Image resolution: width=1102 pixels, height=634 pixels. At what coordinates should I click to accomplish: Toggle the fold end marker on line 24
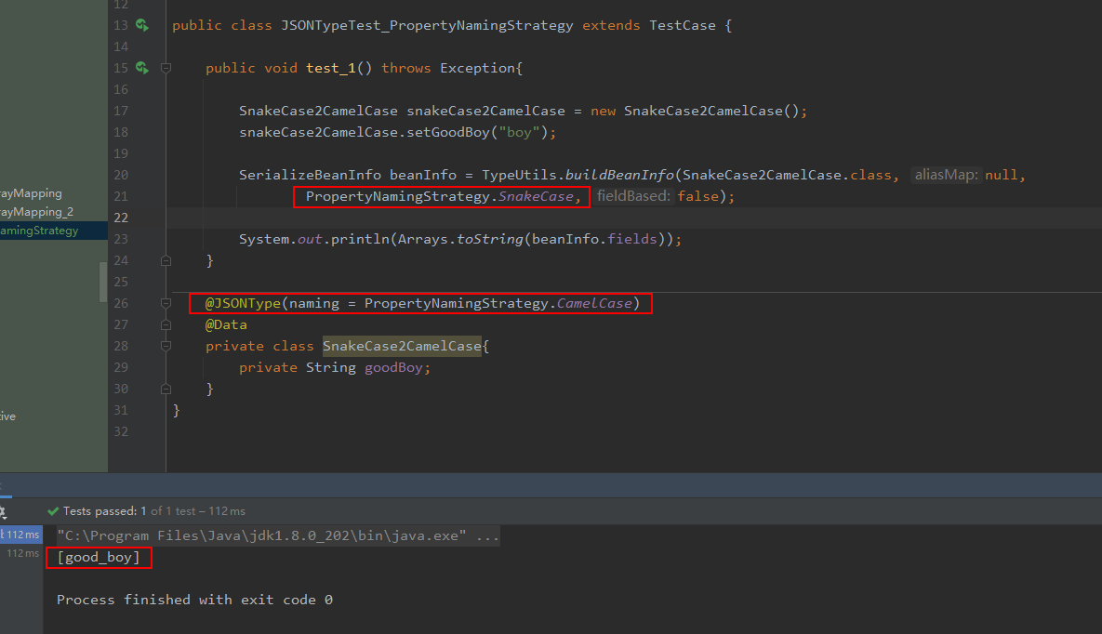point(166,261)
